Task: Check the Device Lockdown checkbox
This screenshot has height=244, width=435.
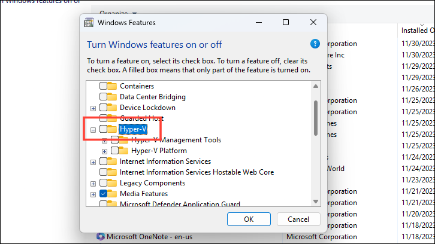Action: click(x=103, y=108)
